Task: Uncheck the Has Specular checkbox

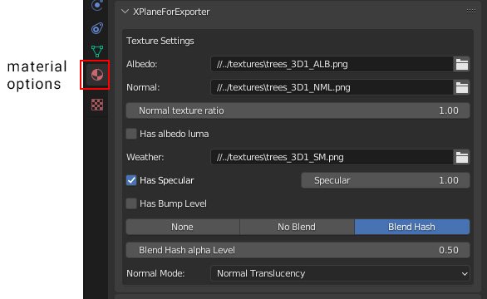Action: tap(131, 180)
